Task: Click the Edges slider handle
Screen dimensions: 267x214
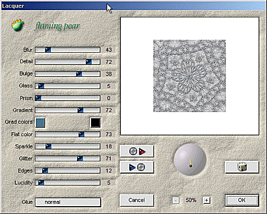Action: coord(45,170)
